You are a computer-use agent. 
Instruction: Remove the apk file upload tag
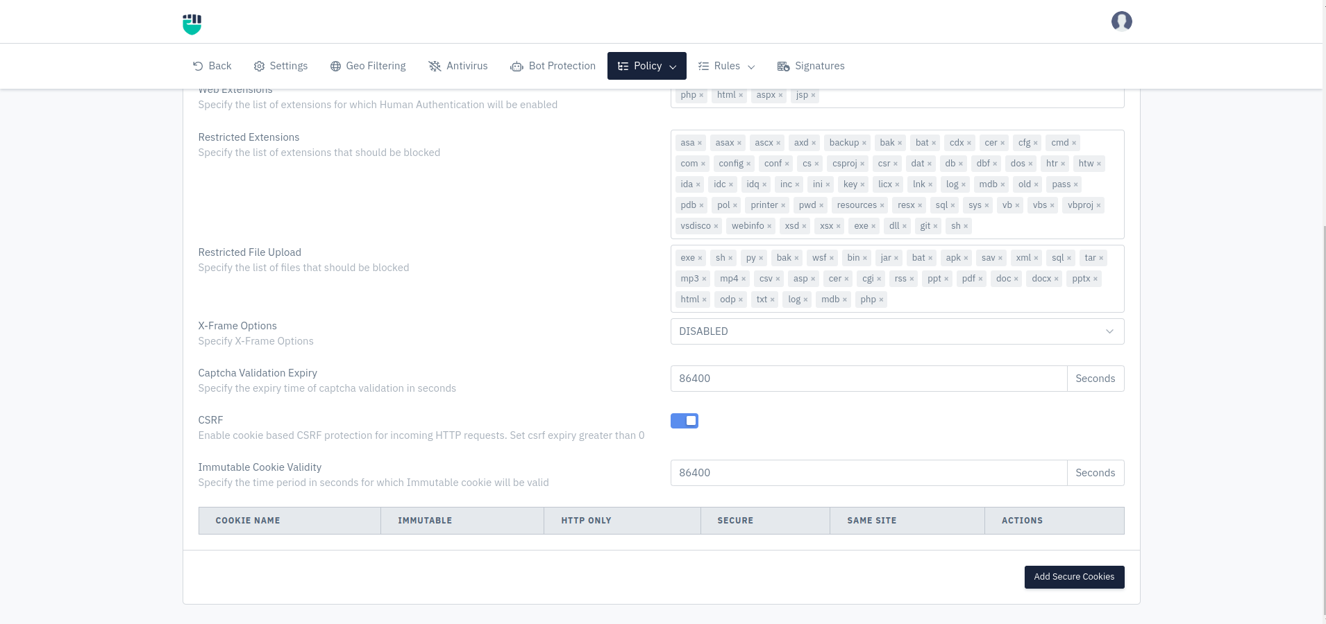click(966, 258)
